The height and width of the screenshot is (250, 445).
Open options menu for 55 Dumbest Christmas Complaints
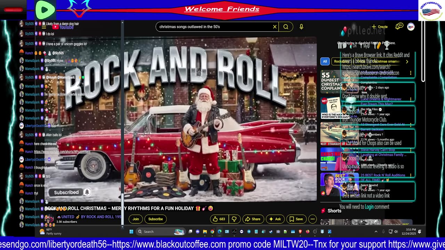pos(411,73)
